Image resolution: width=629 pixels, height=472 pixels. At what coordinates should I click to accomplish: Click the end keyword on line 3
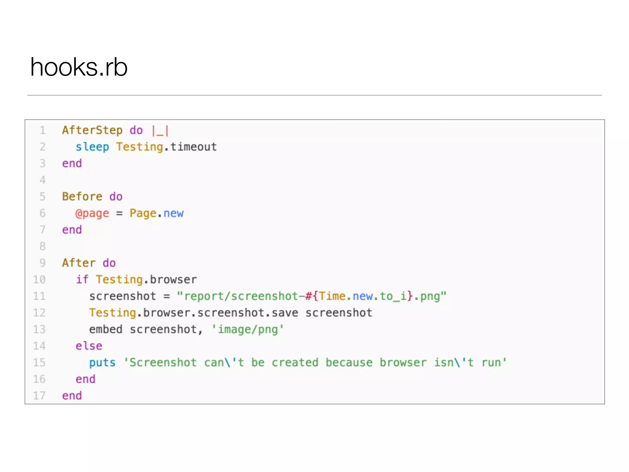click(x=72, y=163)
